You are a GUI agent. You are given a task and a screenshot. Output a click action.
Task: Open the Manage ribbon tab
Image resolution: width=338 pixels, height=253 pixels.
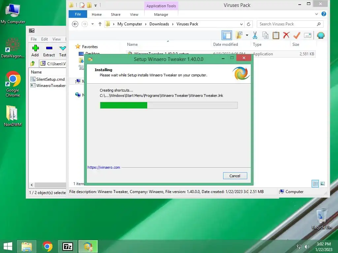[161, 14]
